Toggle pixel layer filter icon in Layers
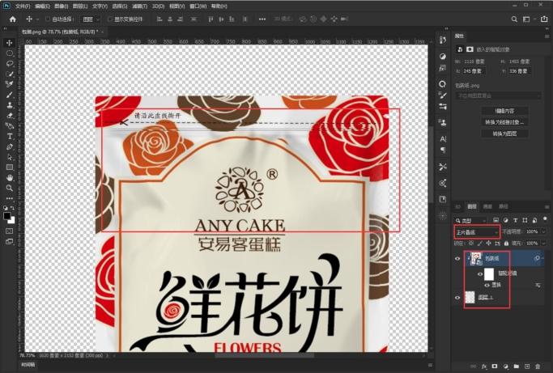 click(496, 220)
